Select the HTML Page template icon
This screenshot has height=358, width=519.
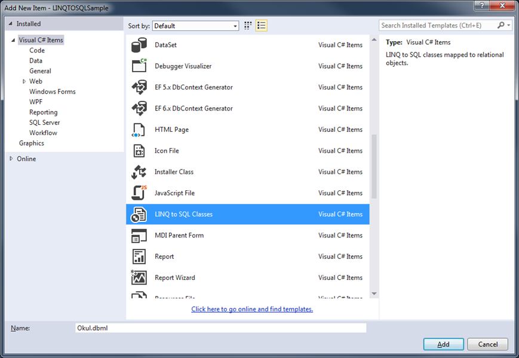pyautogui.click(x=139, y=129)
